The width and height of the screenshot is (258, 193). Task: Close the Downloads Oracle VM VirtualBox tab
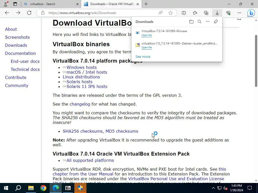tap(138, 4)
